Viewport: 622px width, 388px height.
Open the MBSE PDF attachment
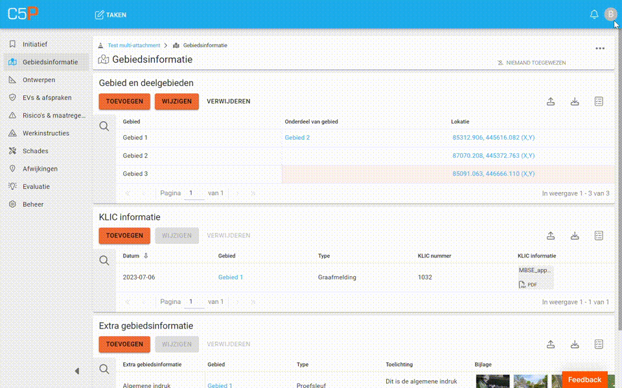tap(535, 277)
